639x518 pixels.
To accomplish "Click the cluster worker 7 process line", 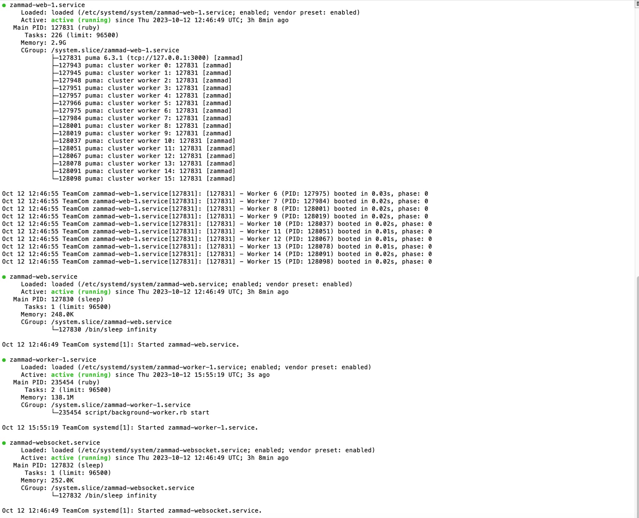I will (142, 118).
